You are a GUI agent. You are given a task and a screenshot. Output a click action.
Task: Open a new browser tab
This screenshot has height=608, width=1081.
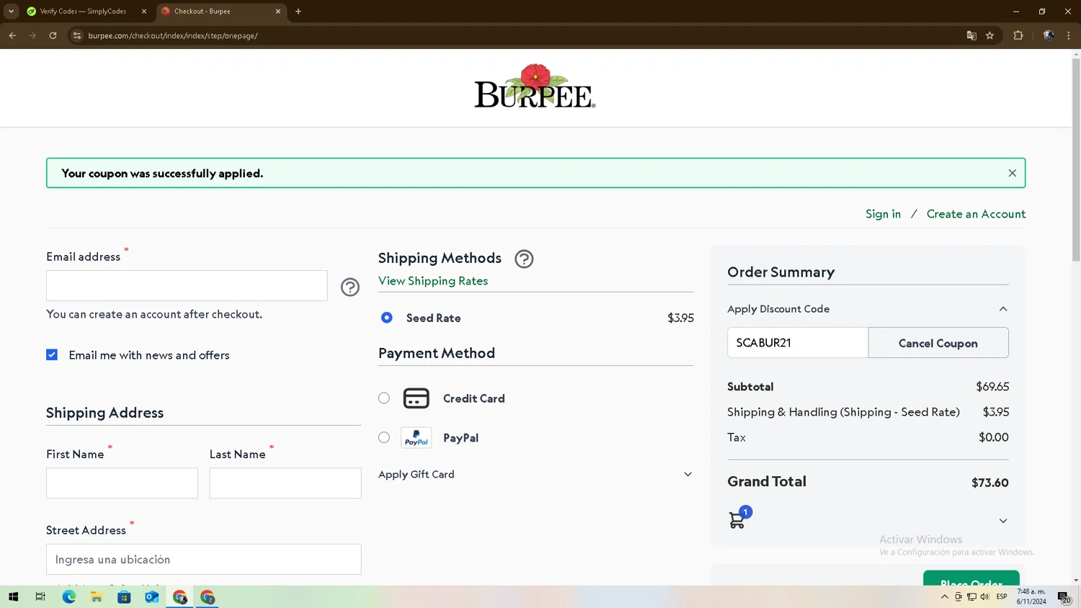tap(298, 12)
